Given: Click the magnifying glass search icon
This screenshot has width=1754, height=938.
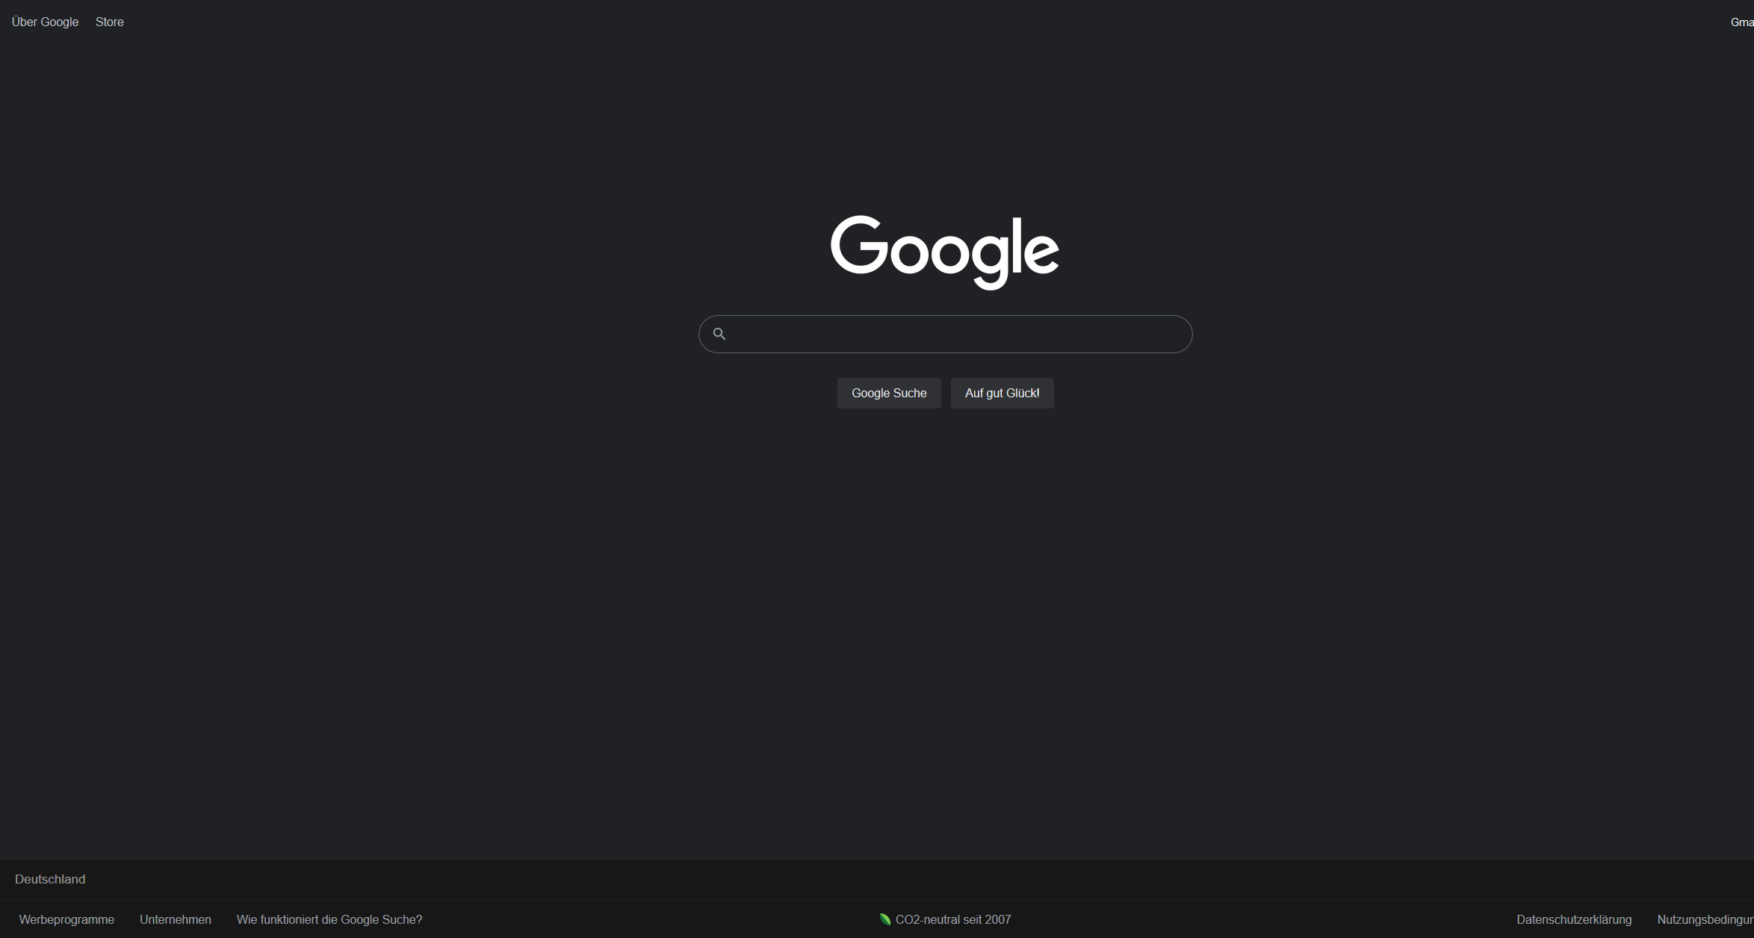Looking at the screenshot, I should [719, 334].
